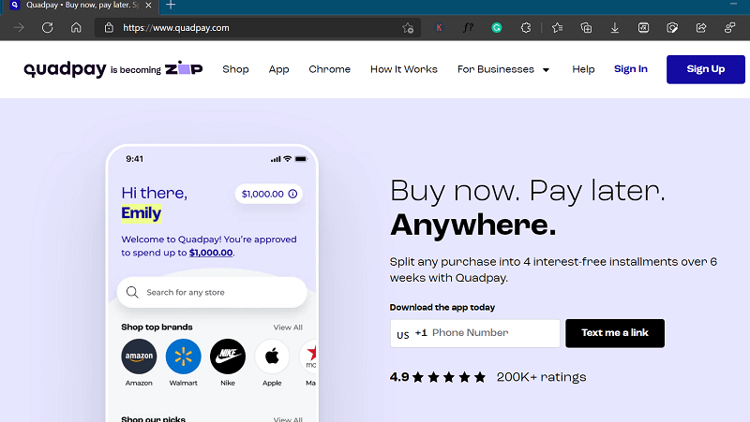Open the Grammarly extension icon
This screenshot has height=422, width=750.
pyautogui.click(x=497, y=28)
